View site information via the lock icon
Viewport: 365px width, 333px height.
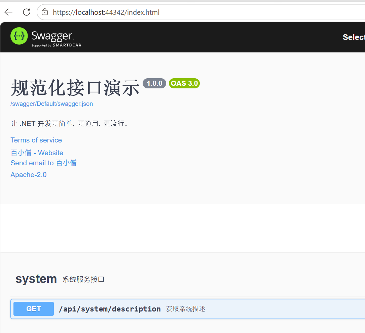(45, 12)
